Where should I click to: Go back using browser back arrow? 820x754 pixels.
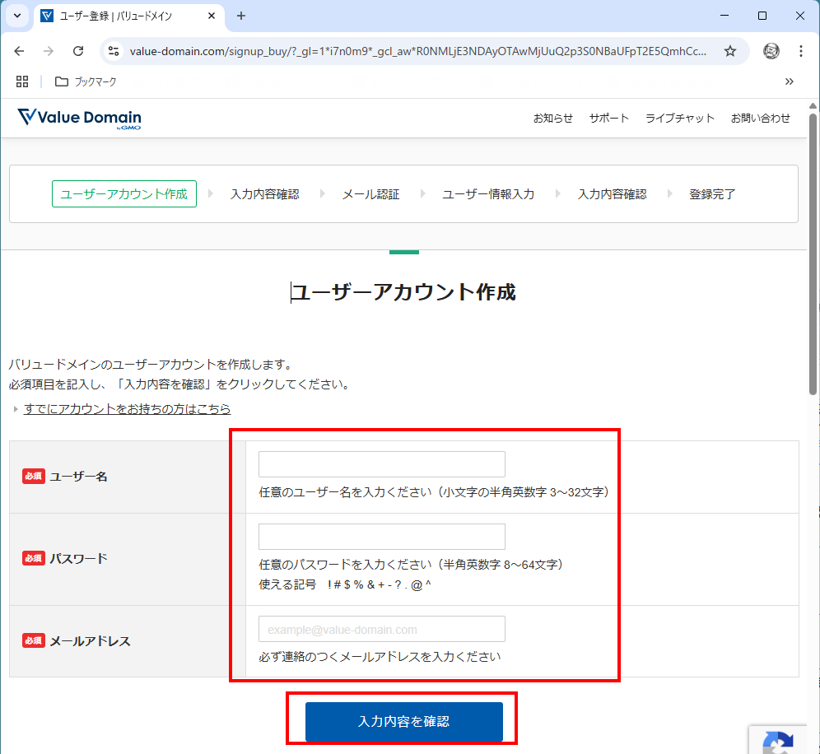click(x=20, y=51)
